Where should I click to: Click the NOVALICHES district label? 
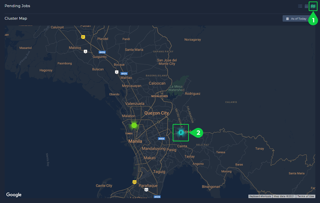159,96
